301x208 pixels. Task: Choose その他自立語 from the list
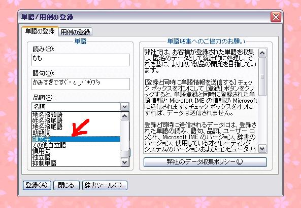(x=76, y=145)
